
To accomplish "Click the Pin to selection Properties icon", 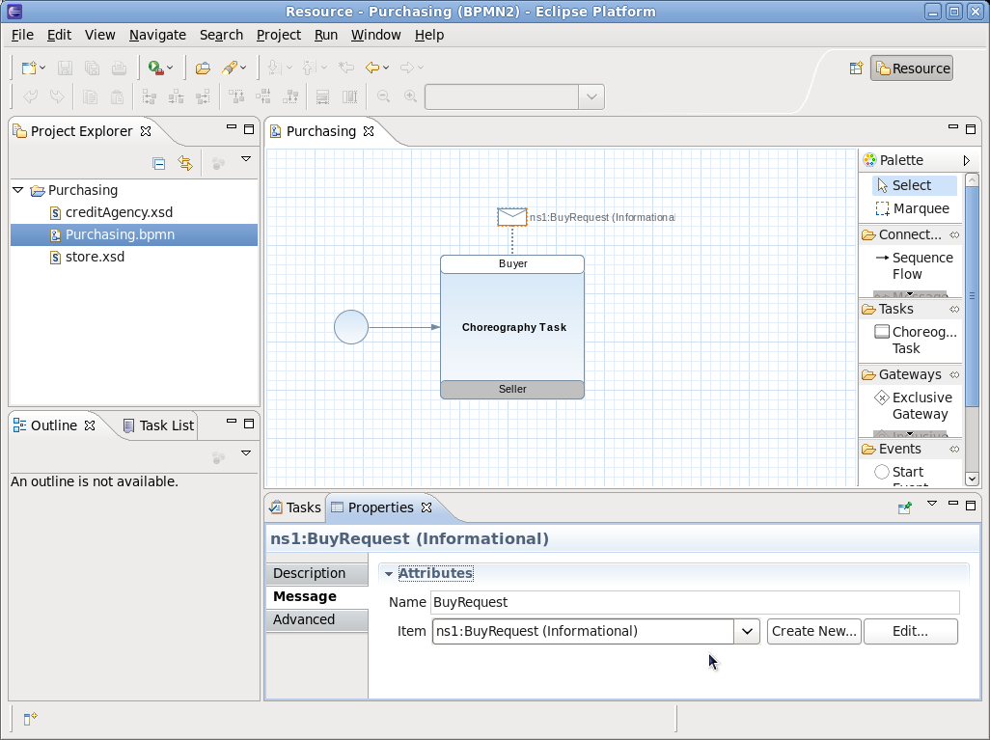I will pos(905,507).
